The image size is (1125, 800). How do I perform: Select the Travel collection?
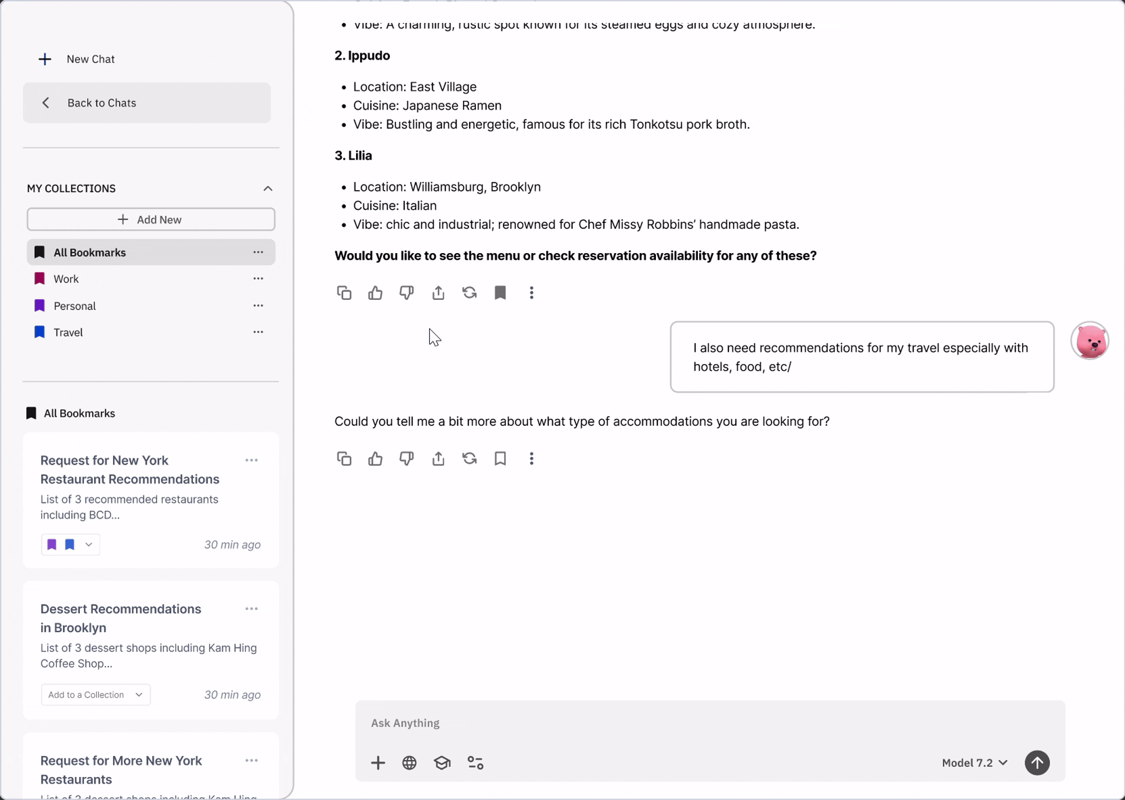[68, 332]
